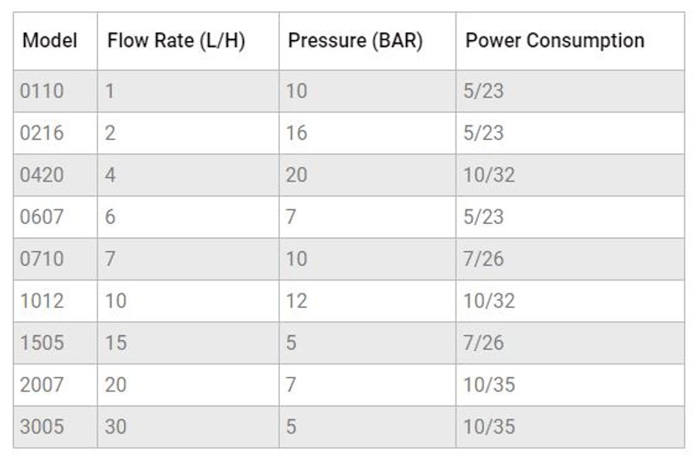Select model 0216 cell
This screenshot has width=696, height=458.
click(x=42, y=133)
